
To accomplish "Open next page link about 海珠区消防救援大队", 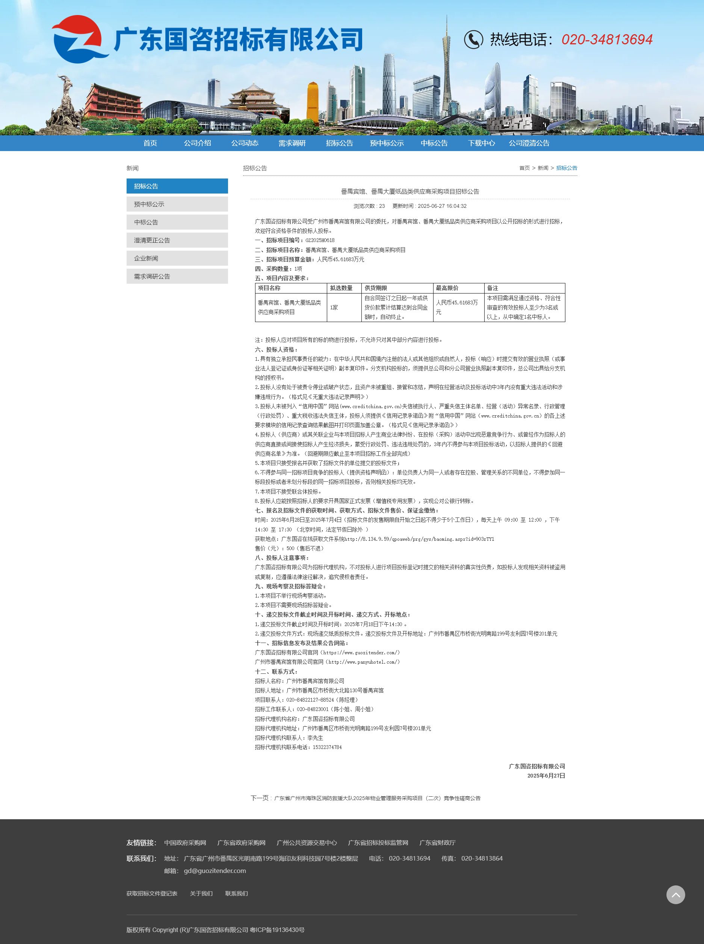I will 377,798.
